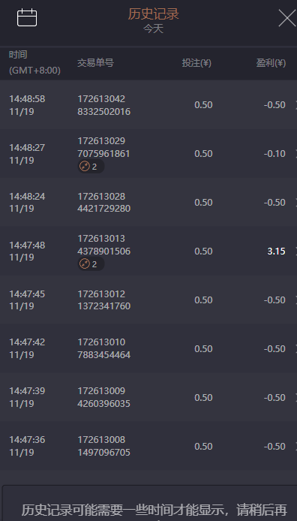Expand the 14:47:39 record chevron
Screen dimensions: 297x521
pyautogui.click(x=295, y=398)
